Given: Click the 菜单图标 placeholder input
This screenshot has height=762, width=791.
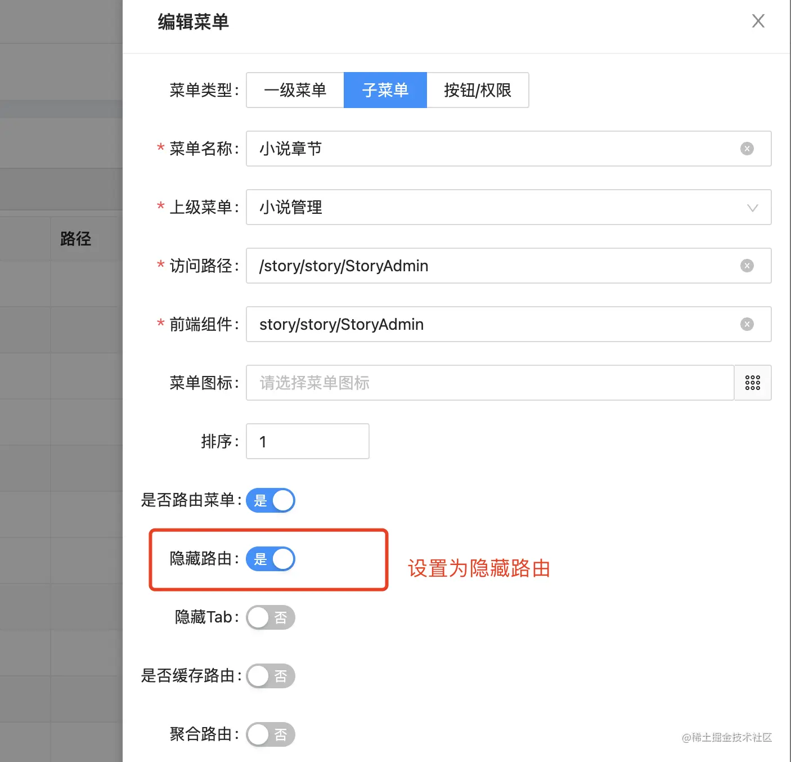Looking at the screenshot, I should click(x=490, y=383).
